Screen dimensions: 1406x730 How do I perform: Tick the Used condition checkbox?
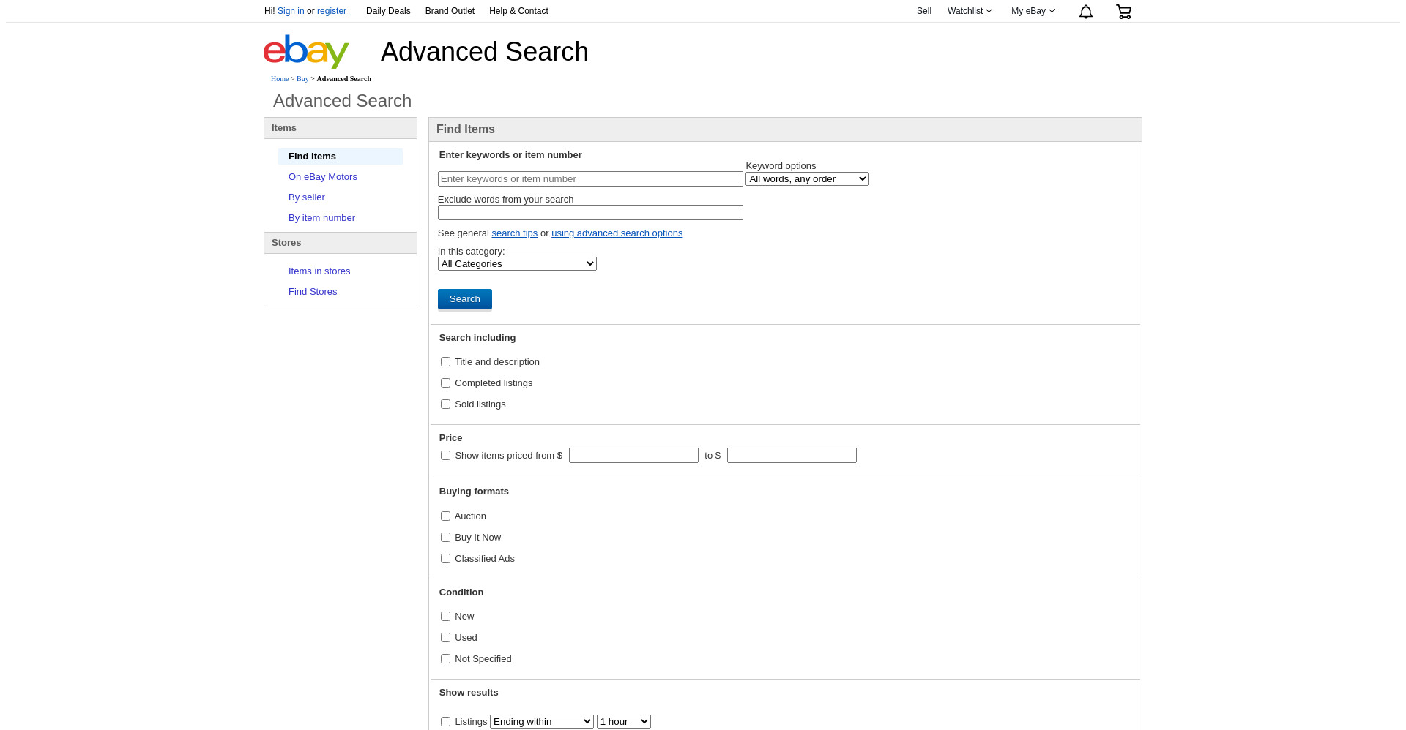445,638
